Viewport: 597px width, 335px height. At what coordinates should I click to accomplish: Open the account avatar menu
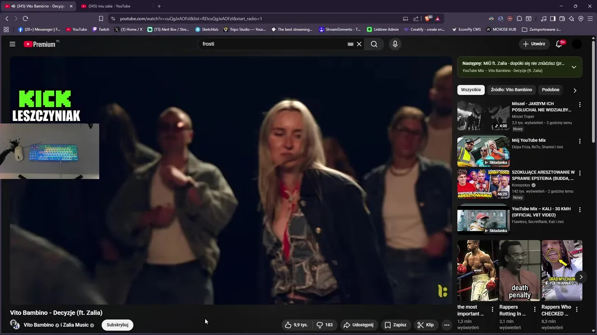click(577, 44)
